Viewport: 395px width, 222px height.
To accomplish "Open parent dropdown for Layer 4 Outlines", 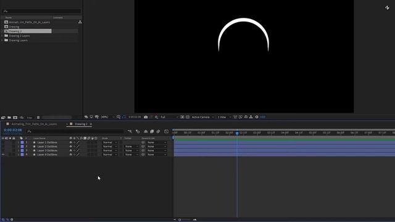I will (156, 155).
